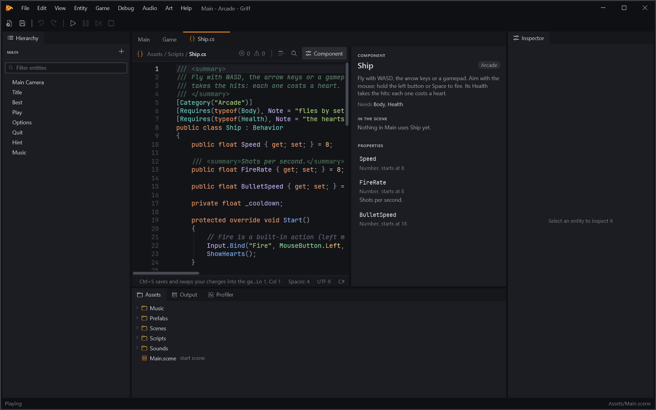
Task: Expand the Music folder
Action: pos(137,308)
